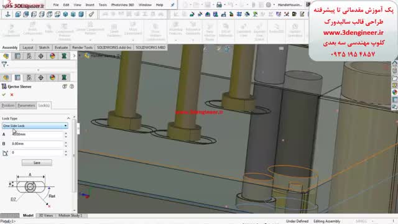Open Lock Type One Side Lock dropdown
The image size is (398, 224).
click(35, 126)
